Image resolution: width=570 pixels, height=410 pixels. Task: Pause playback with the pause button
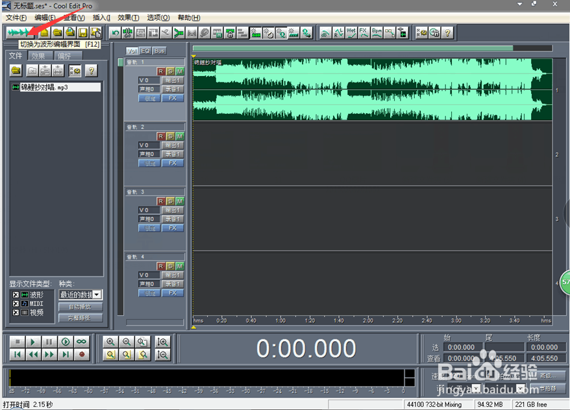pyautogui.click(x=49, y=342)
